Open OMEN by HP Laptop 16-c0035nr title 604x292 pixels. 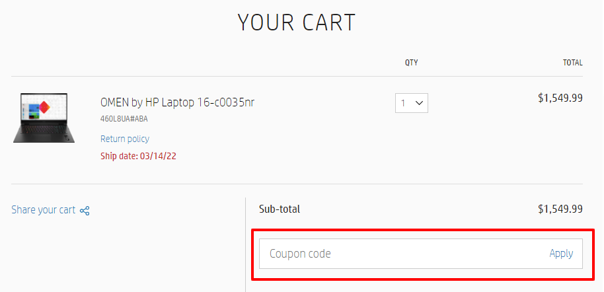177,102
